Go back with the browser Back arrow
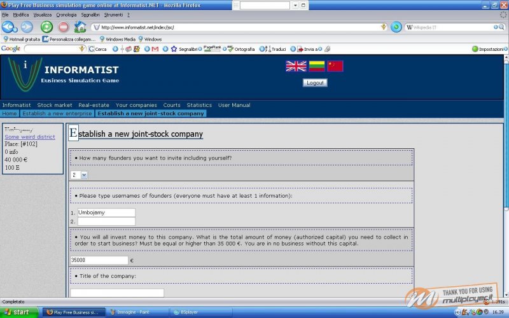This screenshot has height=318, width=509. tap(8, 27)
